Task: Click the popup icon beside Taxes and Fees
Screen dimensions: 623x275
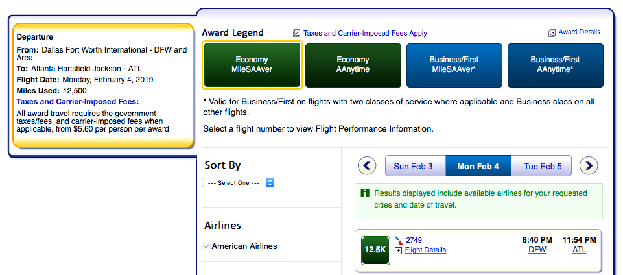Action: pyautogui.click(x=296, y=33)
